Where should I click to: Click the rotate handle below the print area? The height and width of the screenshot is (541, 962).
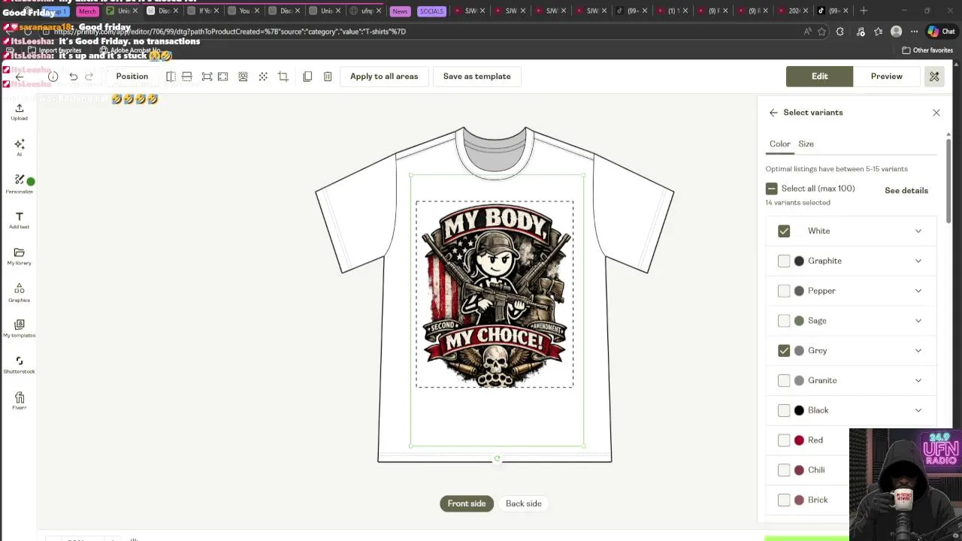497,458
